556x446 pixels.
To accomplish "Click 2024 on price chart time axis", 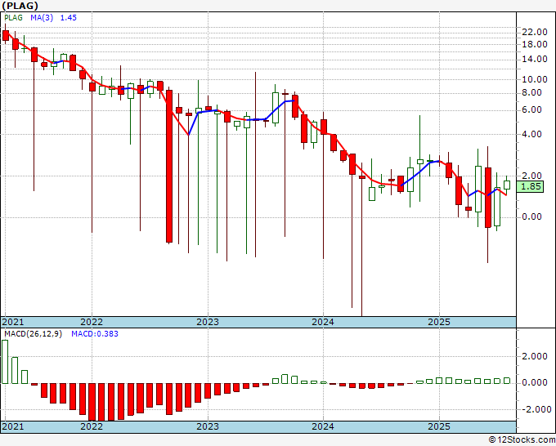I will (x=323, y=322).
